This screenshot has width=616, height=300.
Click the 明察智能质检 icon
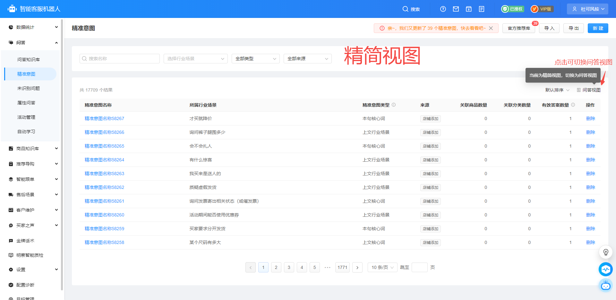11,255
